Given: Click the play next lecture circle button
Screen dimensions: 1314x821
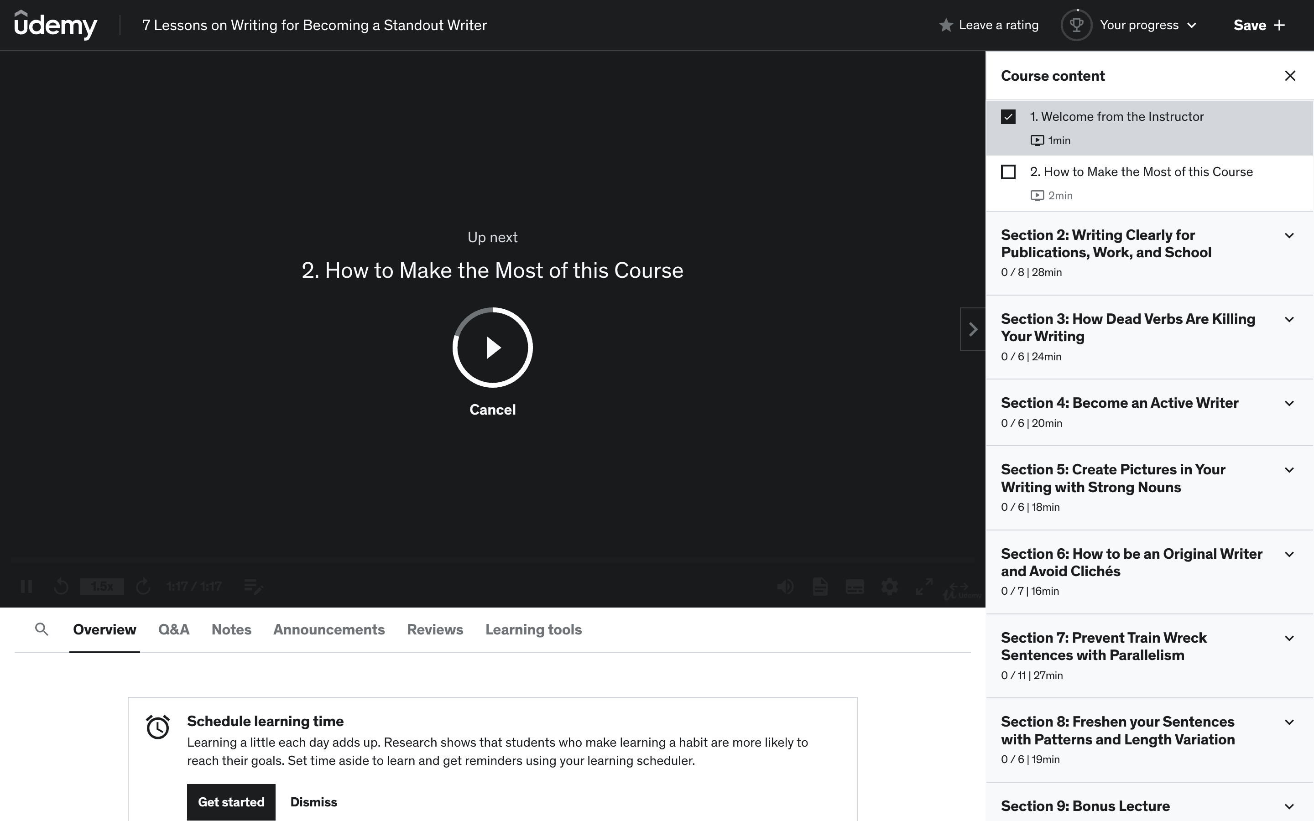Looking at the screenshot, I should pyautogui.click(x=492, y=348).
